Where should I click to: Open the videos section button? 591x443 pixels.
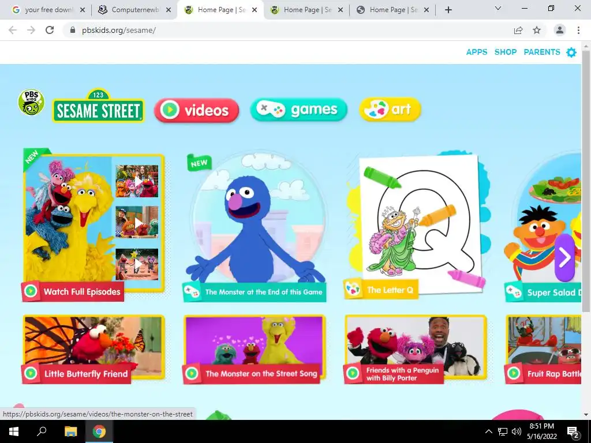pos(196,110)
